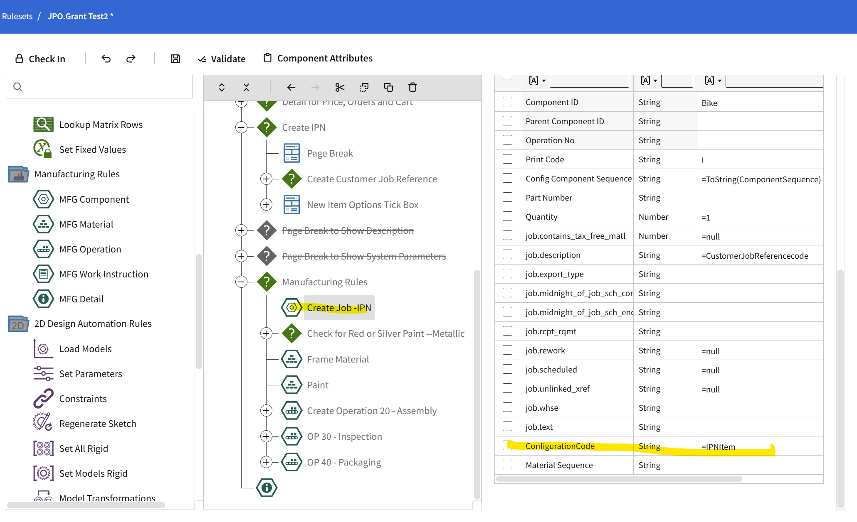Tick the Operation No checkbox
This screenshot has width=857, height=522.
click(x=507, y=140)
